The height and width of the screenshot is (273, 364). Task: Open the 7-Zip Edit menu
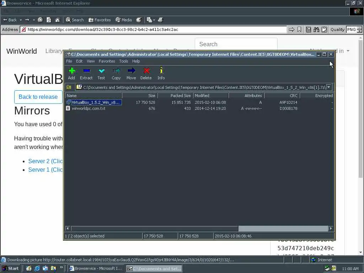pyautogui.click(x=79, y=61)
